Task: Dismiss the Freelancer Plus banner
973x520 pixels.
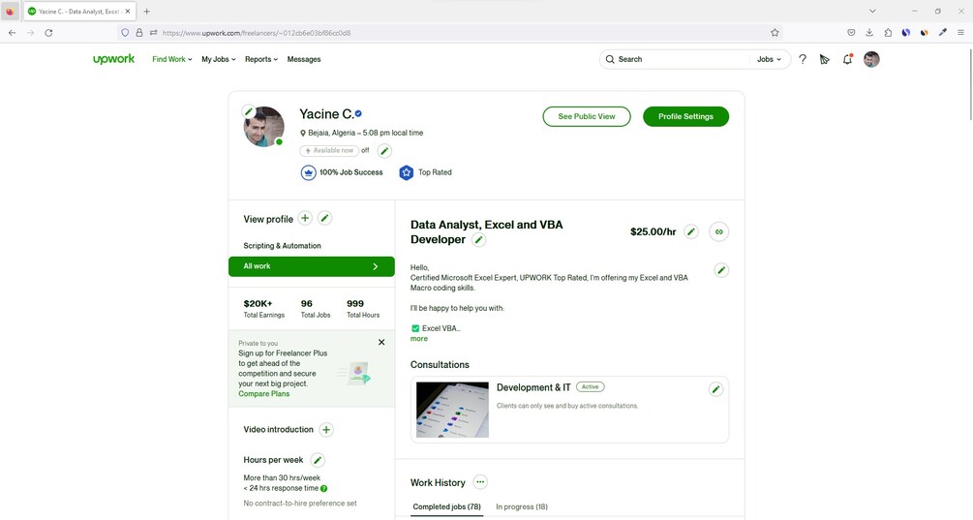Action: pos(381,342)
